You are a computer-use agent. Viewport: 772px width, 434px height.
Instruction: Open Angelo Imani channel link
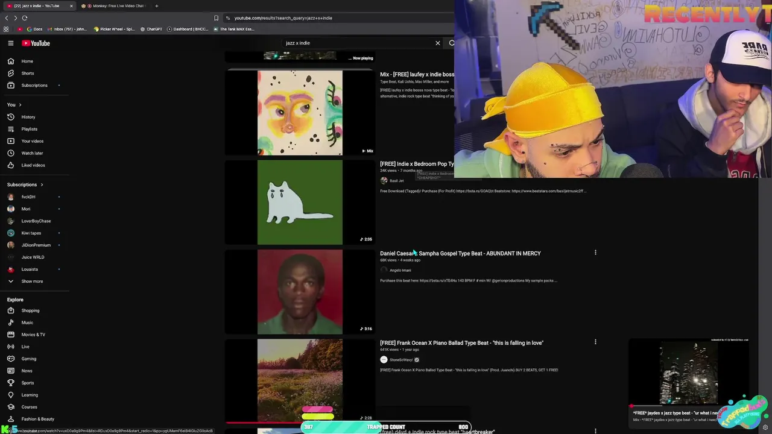400,270
